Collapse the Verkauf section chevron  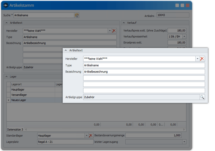124,23
